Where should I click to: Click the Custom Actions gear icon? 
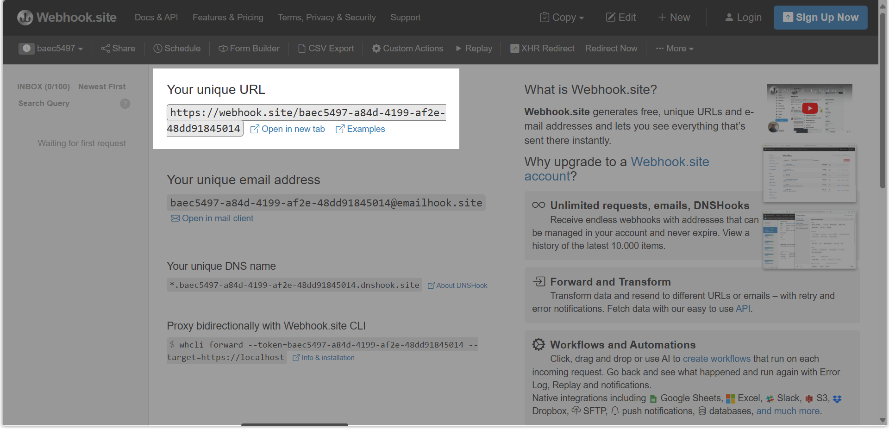(376, 48)
